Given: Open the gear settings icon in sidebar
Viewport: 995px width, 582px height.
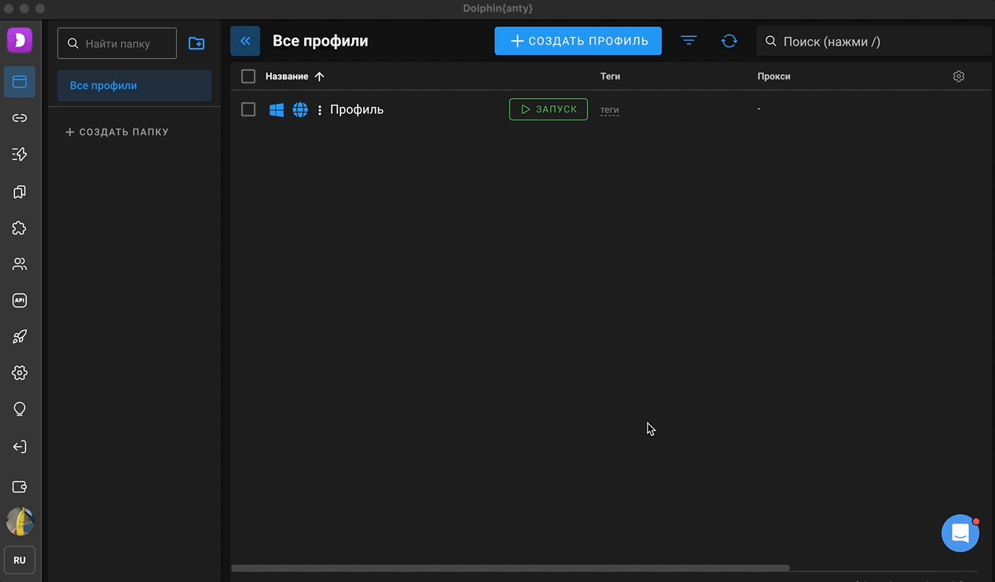Looking at the screenshot, I should point(20,373).
